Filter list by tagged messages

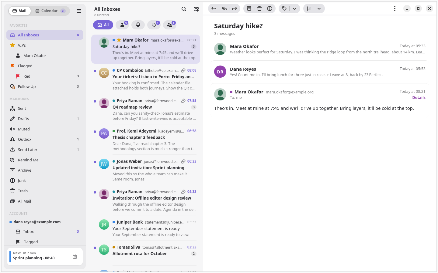154,25
